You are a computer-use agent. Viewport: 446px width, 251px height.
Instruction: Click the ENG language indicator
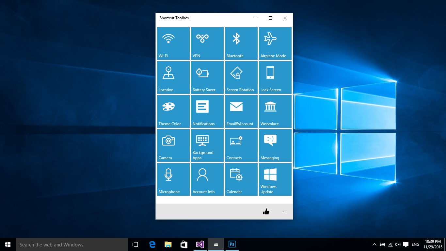coord(415,244)
